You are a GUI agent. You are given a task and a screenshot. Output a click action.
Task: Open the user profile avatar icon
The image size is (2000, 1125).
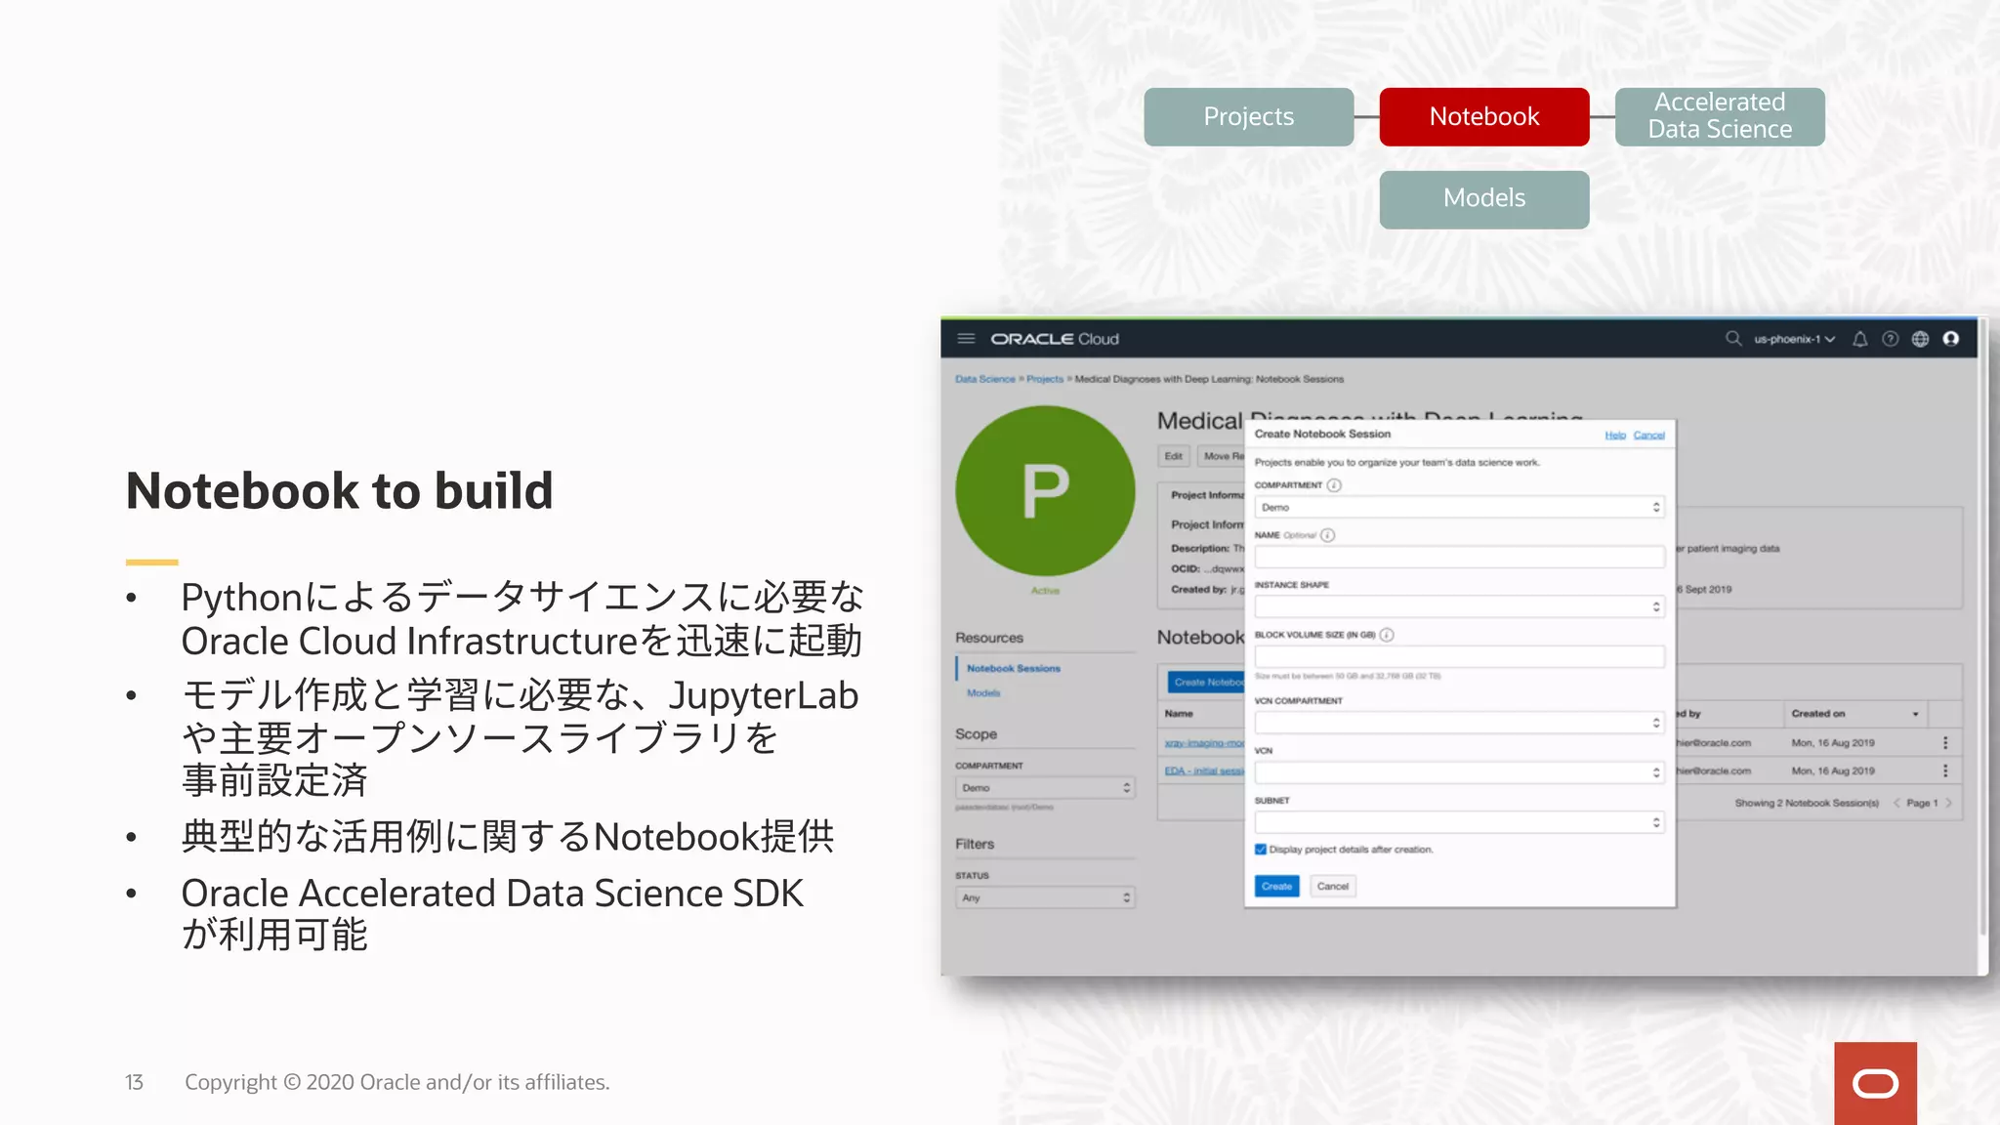click(1951, 339)
